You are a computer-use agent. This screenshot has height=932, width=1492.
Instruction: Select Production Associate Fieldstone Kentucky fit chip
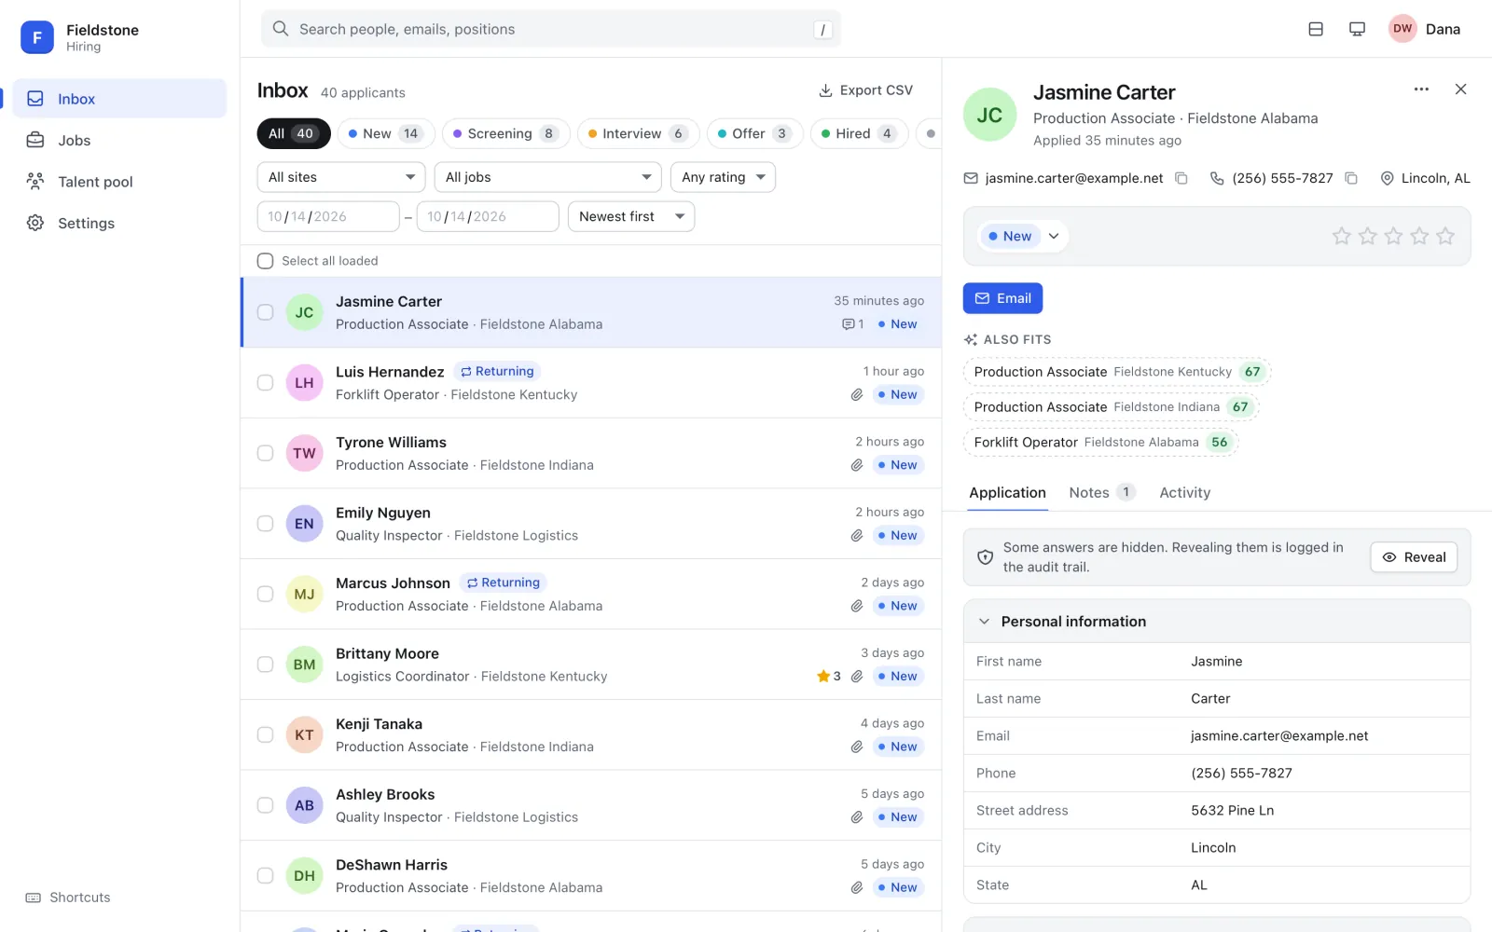1117,372
